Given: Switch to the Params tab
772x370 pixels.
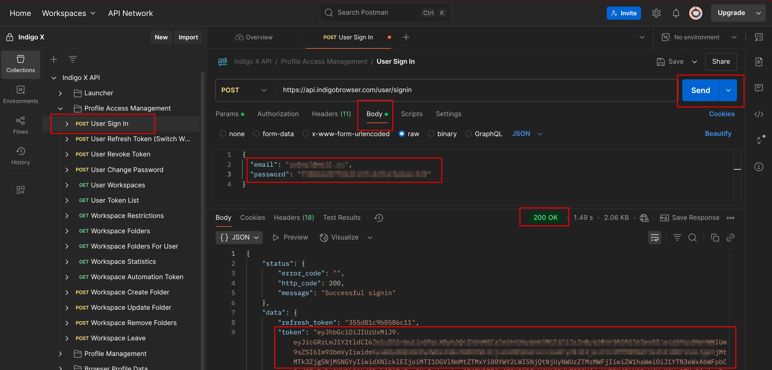Looking at the screenshot, I should coord(230,114).
